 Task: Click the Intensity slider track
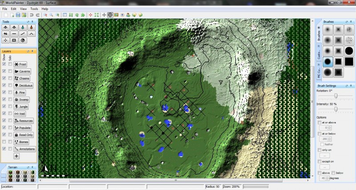click(336, 109)
